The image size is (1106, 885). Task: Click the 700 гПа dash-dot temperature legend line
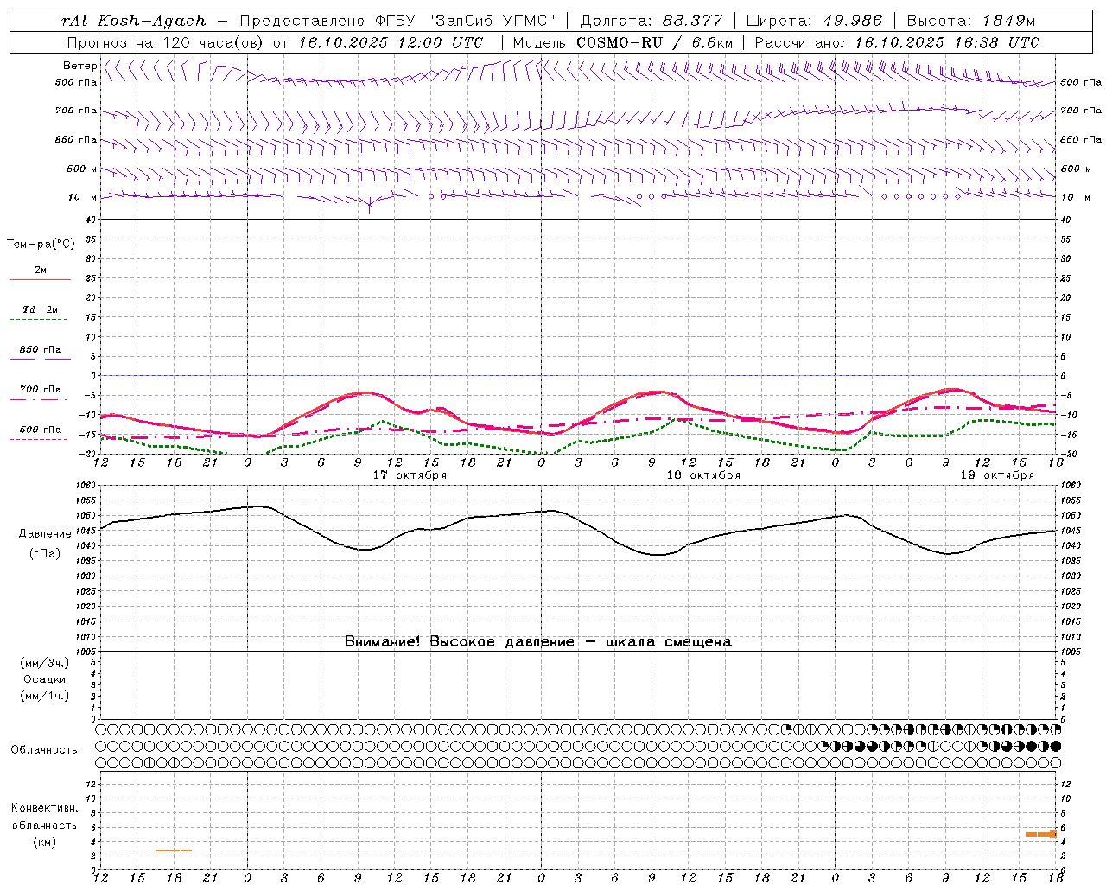pos(38,399)
